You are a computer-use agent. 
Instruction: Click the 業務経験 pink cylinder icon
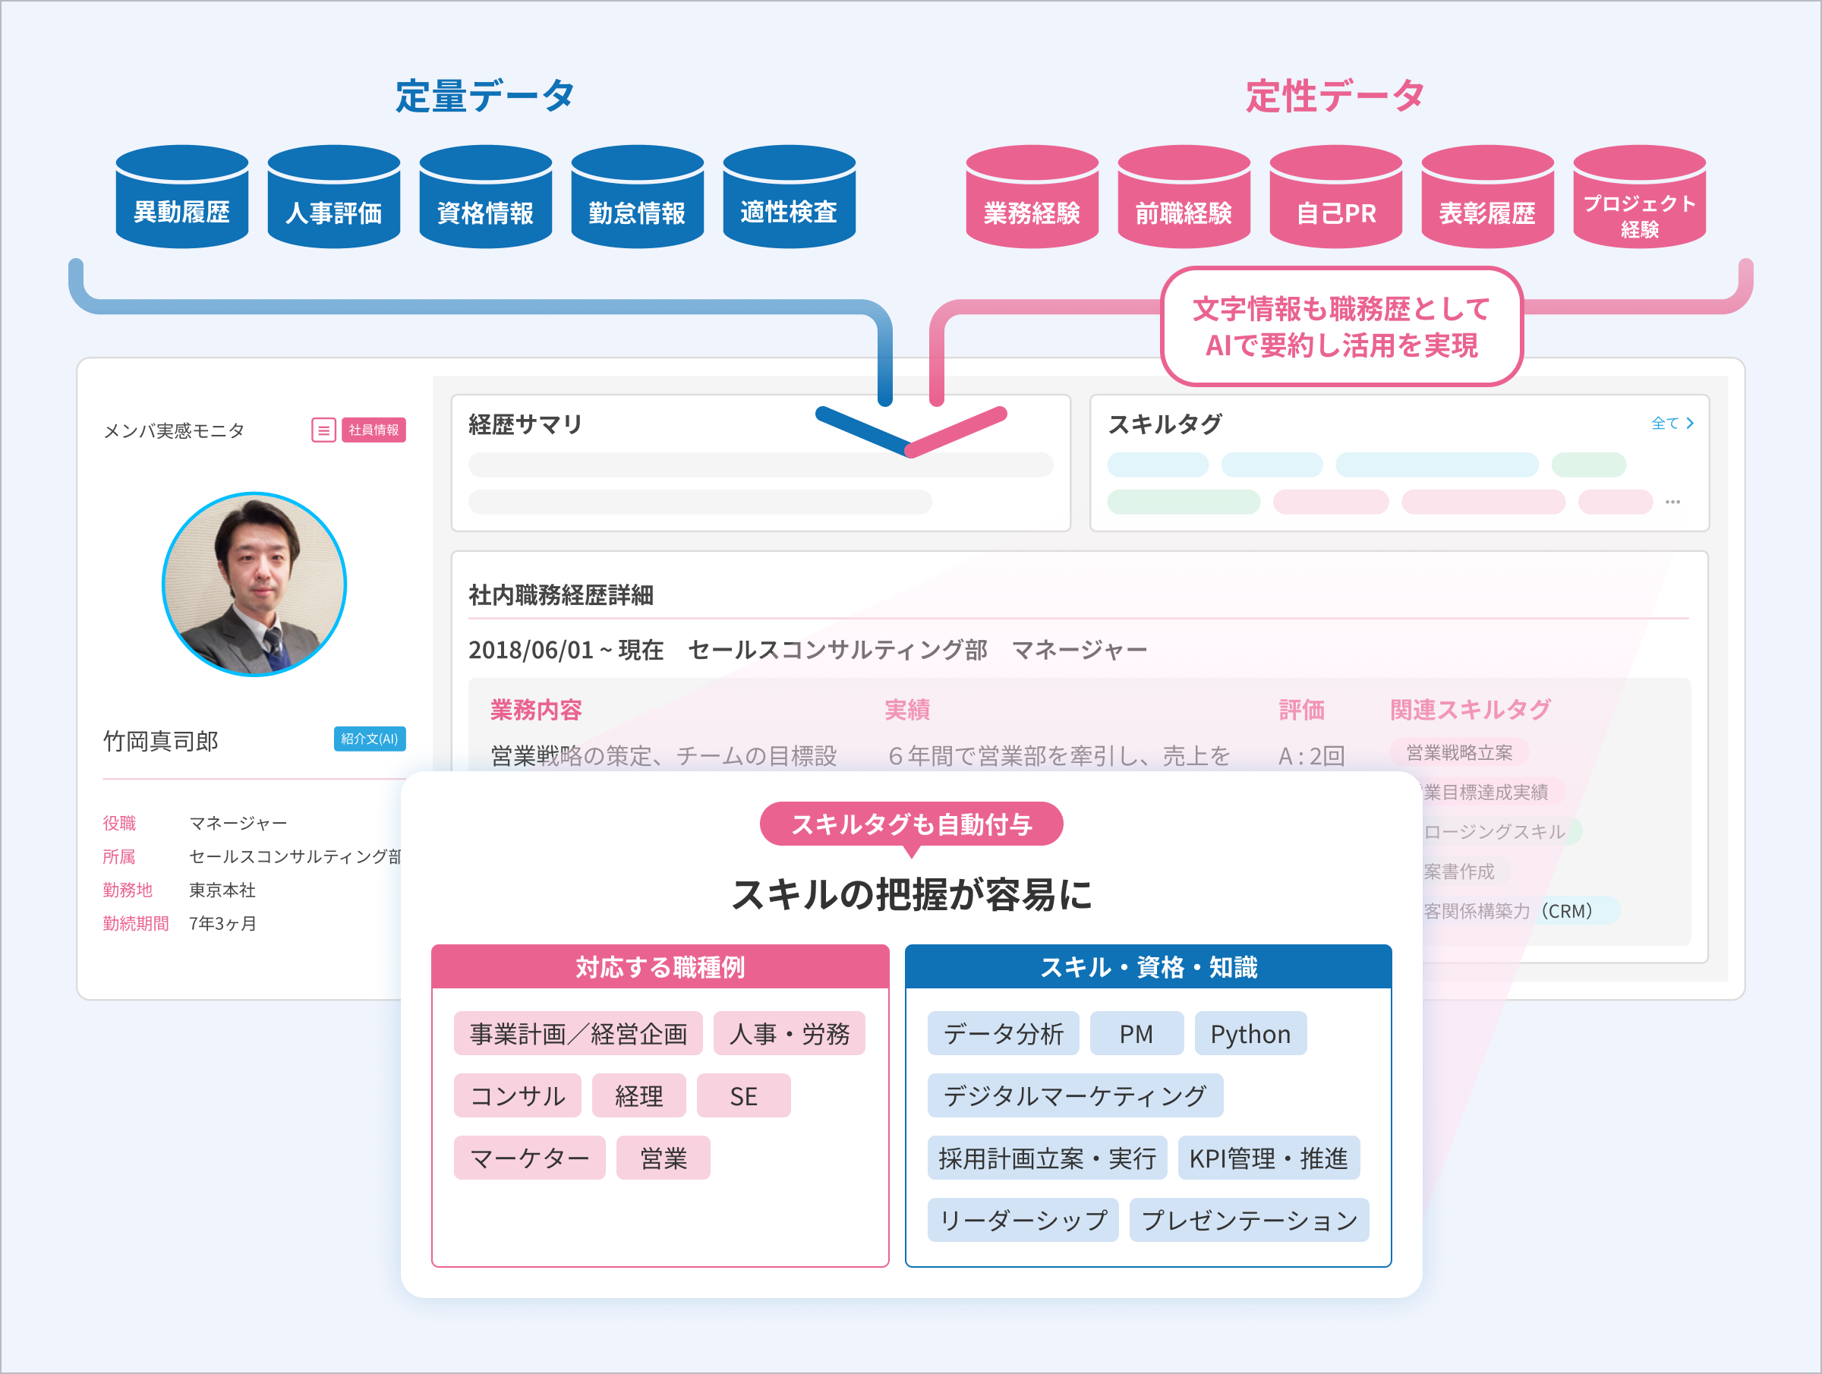1031,197
